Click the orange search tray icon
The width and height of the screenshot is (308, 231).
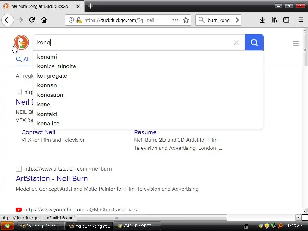[280, 226]
